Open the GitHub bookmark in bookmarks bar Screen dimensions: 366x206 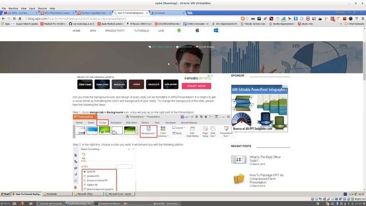coord(82,24)
